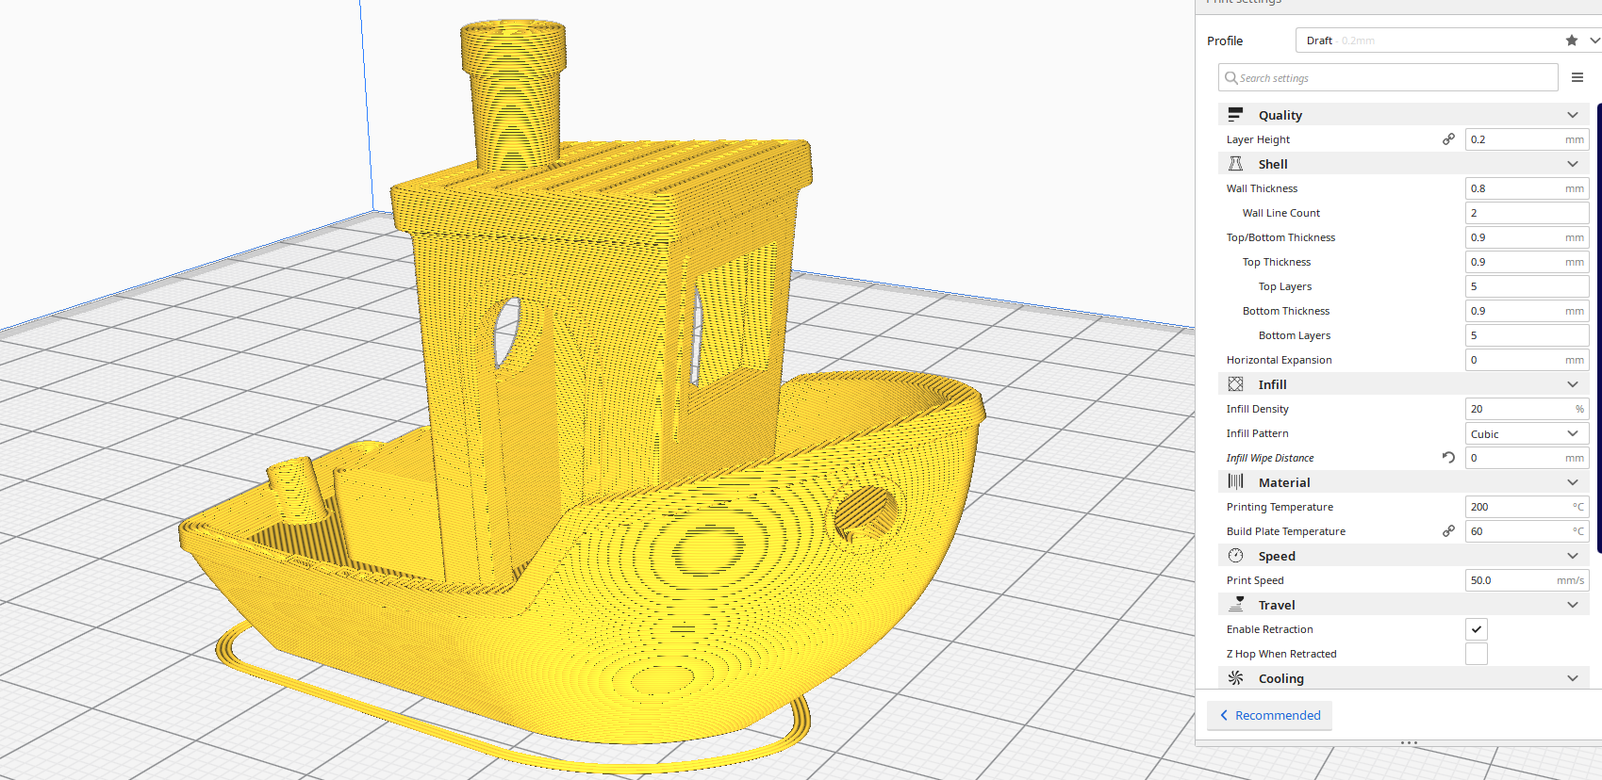The width and height of the screenshot is (1602, 780).
Task: Open the settings visibility hamburger menu
Action: click(x=1577, y=77)
